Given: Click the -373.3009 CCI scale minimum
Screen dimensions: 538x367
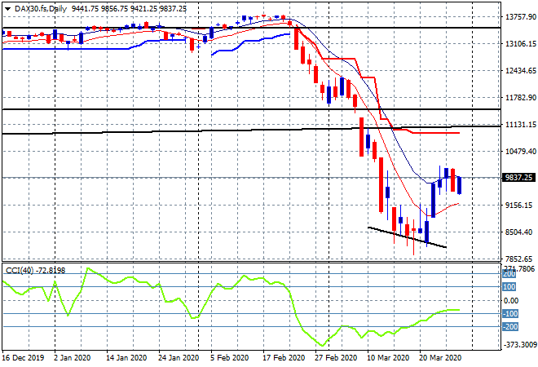Looking at the screenshot, I should pyautogui.click(x=519, y=345).
